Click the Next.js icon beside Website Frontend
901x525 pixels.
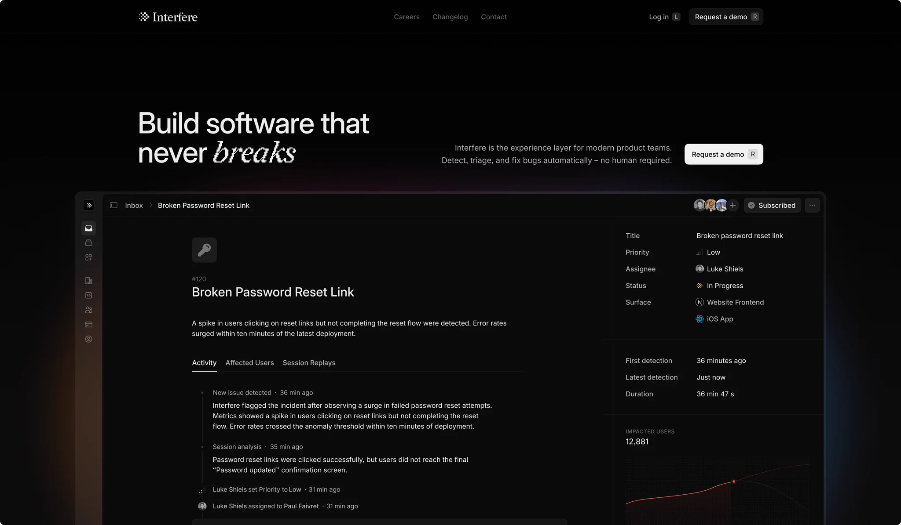click(700, 302)
